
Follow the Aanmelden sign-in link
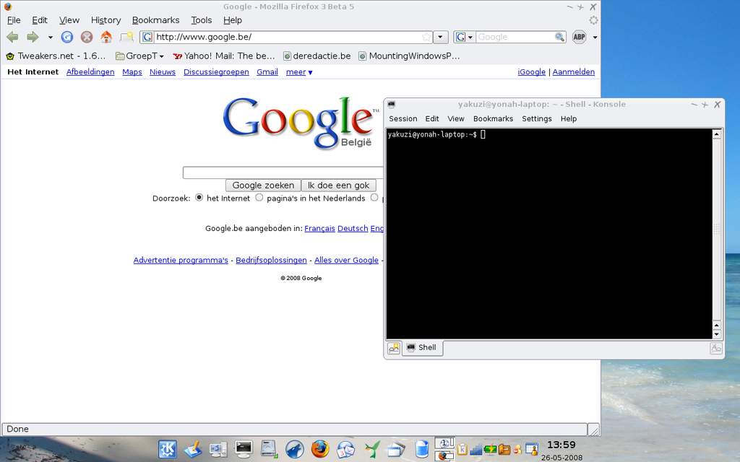(573, 71)
